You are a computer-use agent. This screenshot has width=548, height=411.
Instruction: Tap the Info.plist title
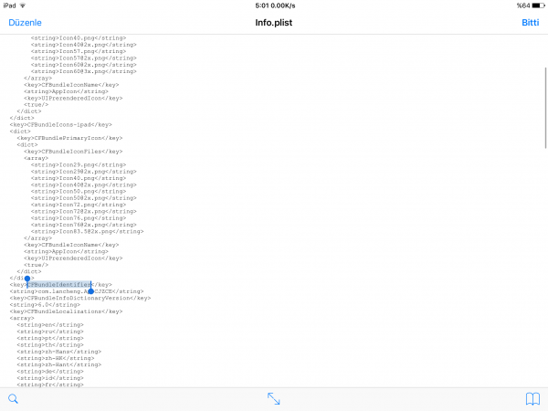pos(274,23)
